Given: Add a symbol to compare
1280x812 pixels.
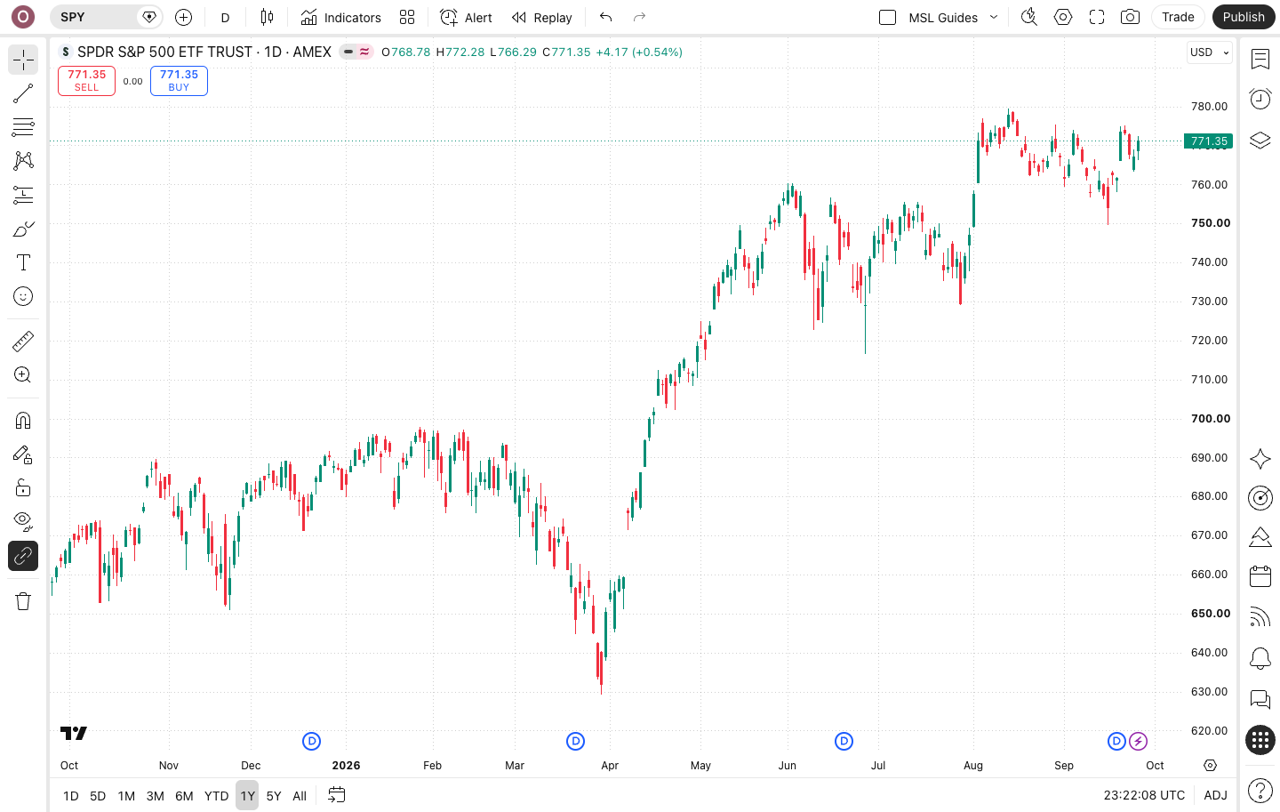Looking at the screenshot, I should [x=184, y=17].
